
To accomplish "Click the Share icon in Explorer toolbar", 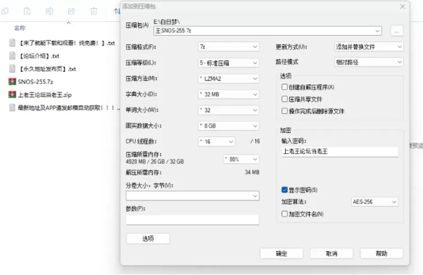I will 71,11.
